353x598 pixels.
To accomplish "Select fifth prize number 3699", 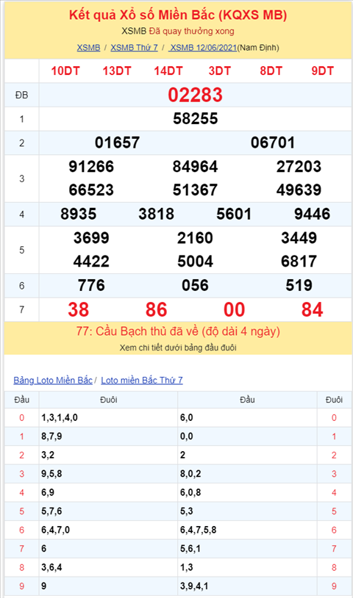I will click(x=91, y=238).
